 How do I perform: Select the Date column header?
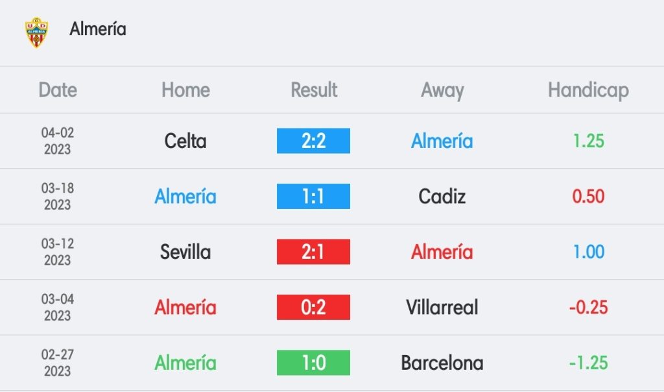(x=58, y=90)
